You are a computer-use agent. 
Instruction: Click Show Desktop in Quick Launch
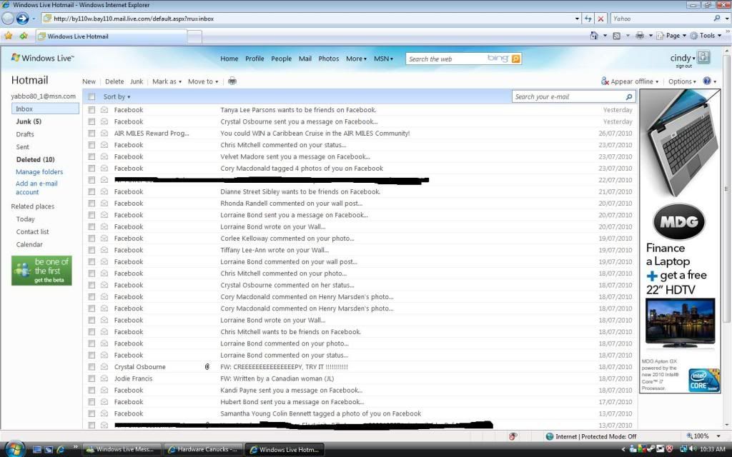[x=37, y=450]
